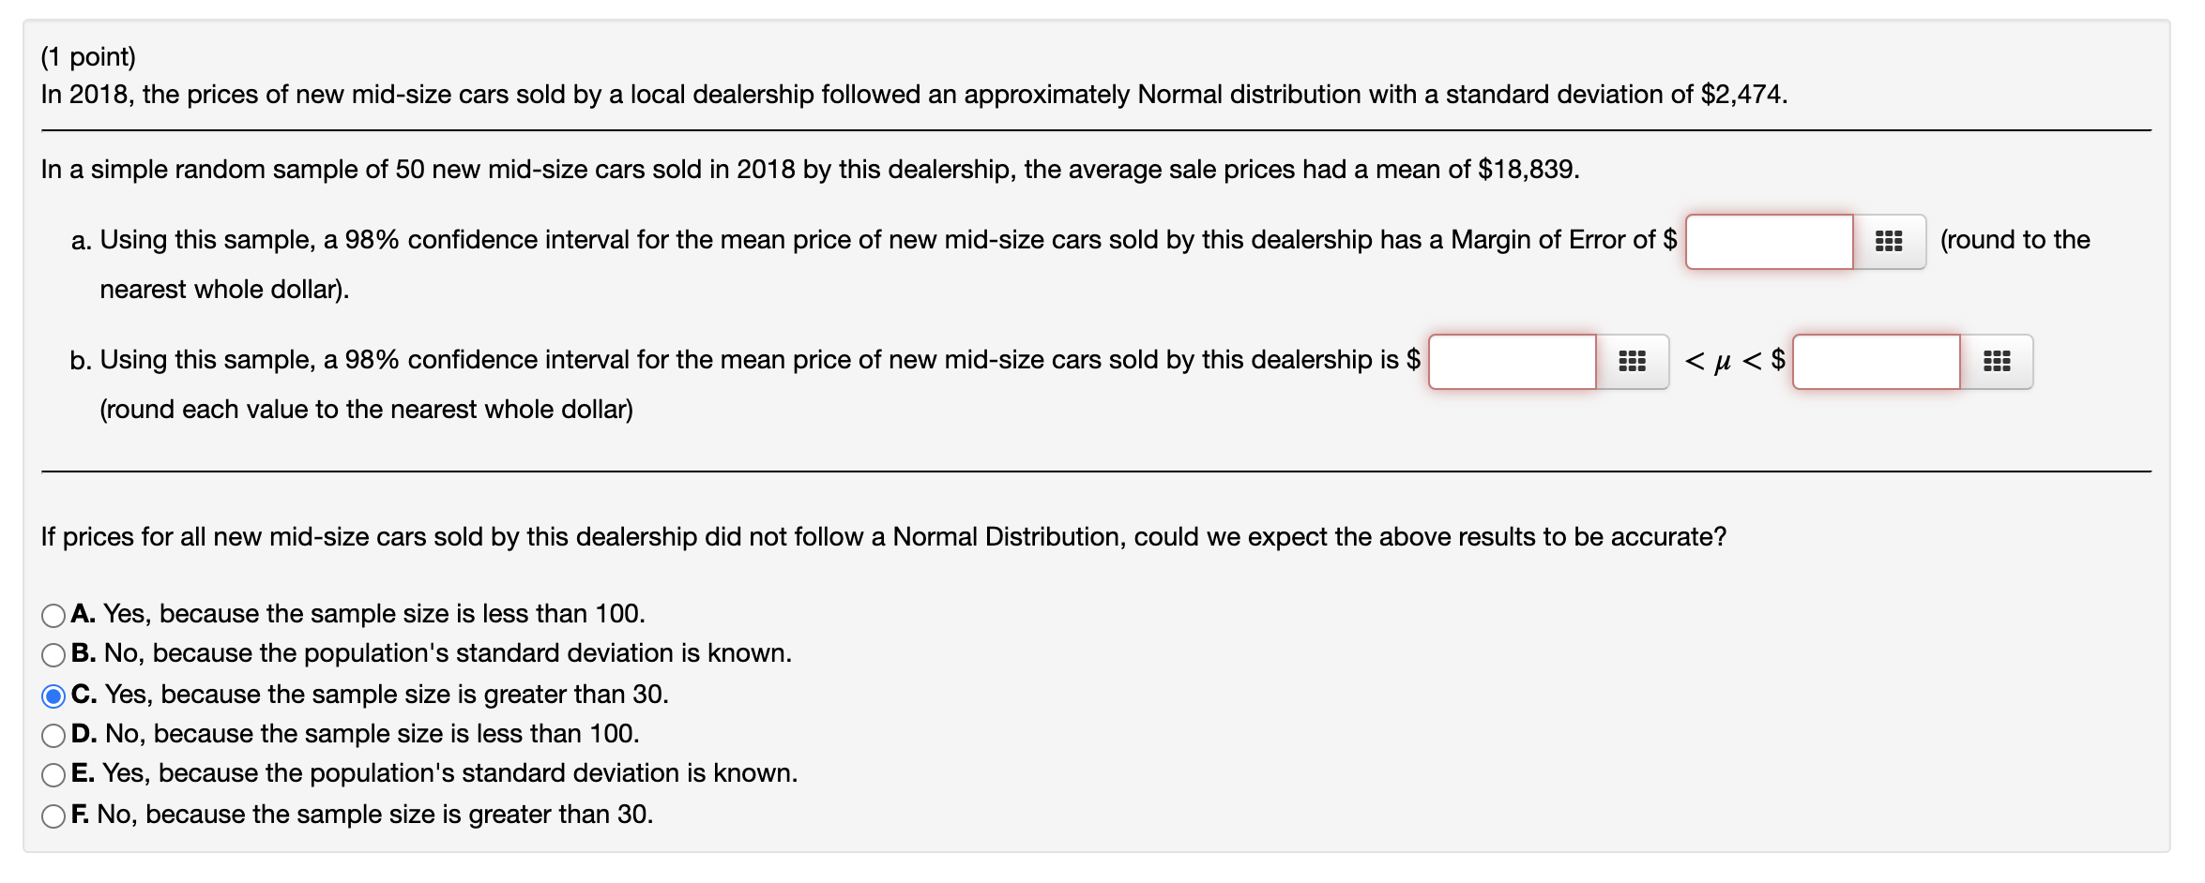2205x883 pixels.
Task: Click the Margin of Error answer field
Action: 1769,242
